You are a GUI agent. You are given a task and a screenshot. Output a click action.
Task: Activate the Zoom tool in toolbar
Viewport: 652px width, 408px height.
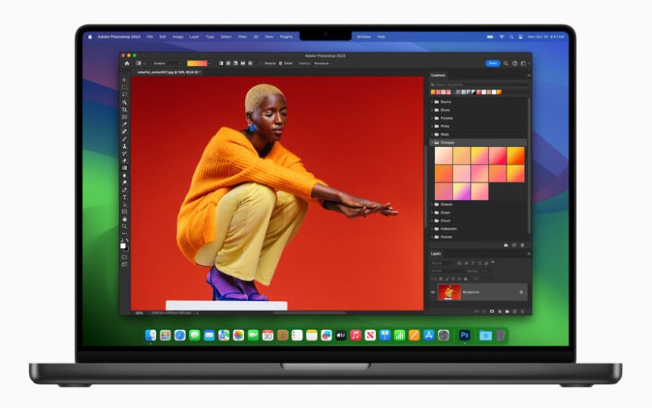pos(124,226)
